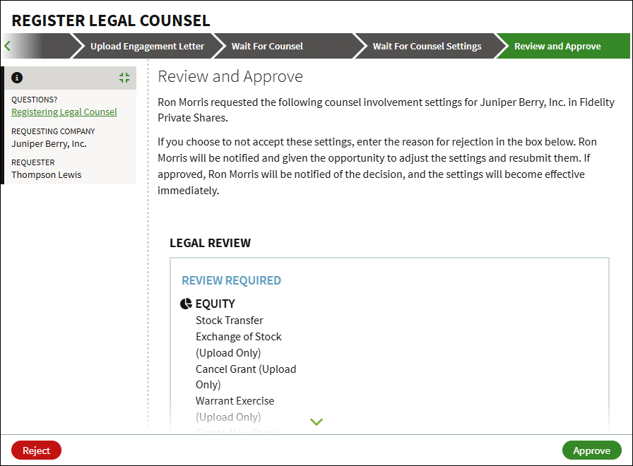Click the Stock Transfer item
Viewport: 633px width, 466px height.
click(x=230, y=321)
